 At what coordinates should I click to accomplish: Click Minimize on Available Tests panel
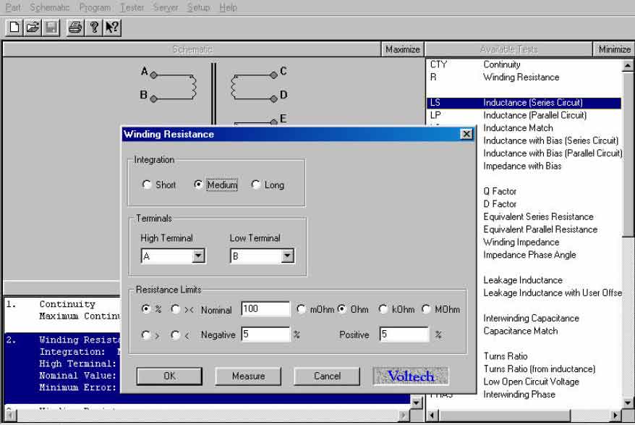click(614, 49)
